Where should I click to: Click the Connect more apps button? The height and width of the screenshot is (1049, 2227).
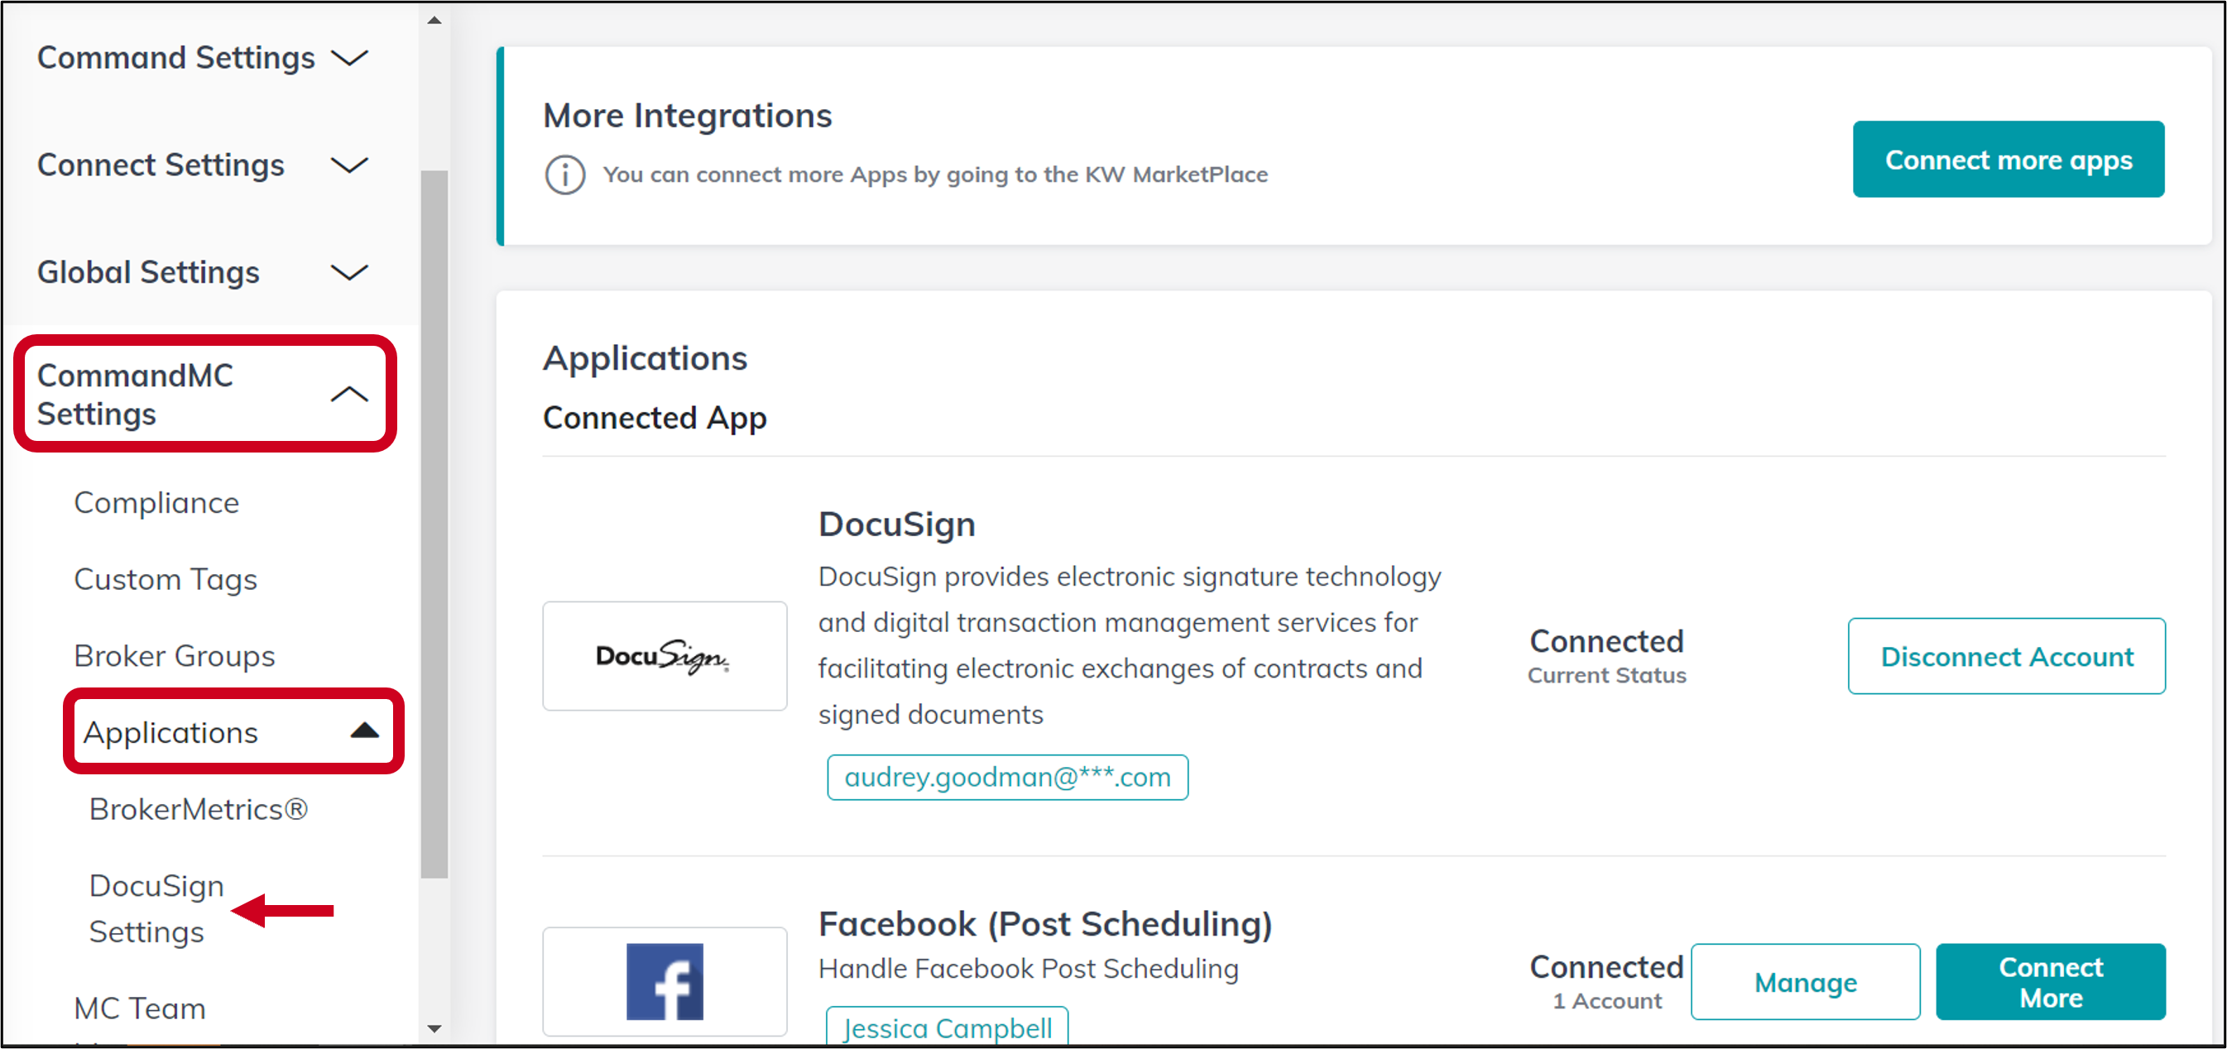[x=2009, y=159]
